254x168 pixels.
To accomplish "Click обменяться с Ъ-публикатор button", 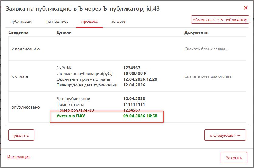I will click(220, 20).
